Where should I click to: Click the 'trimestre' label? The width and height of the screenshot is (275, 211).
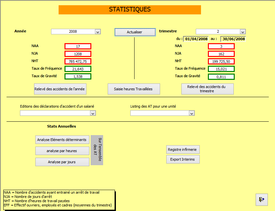168,31
